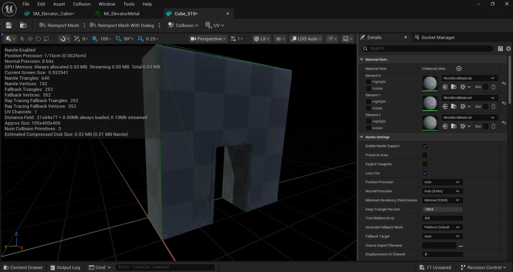Toggle grid snapping icon in viewport toolbar
The width and height of the screenshot is (513, 272).
pyautogui.click(x=95, y=39)
